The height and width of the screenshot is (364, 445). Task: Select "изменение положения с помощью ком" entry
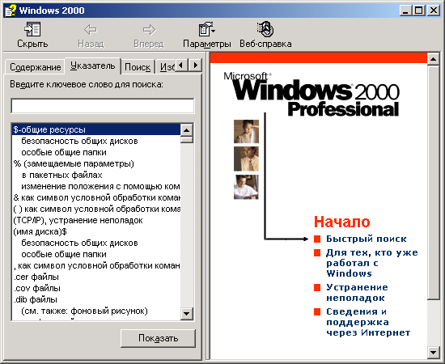tap(100, 186)
